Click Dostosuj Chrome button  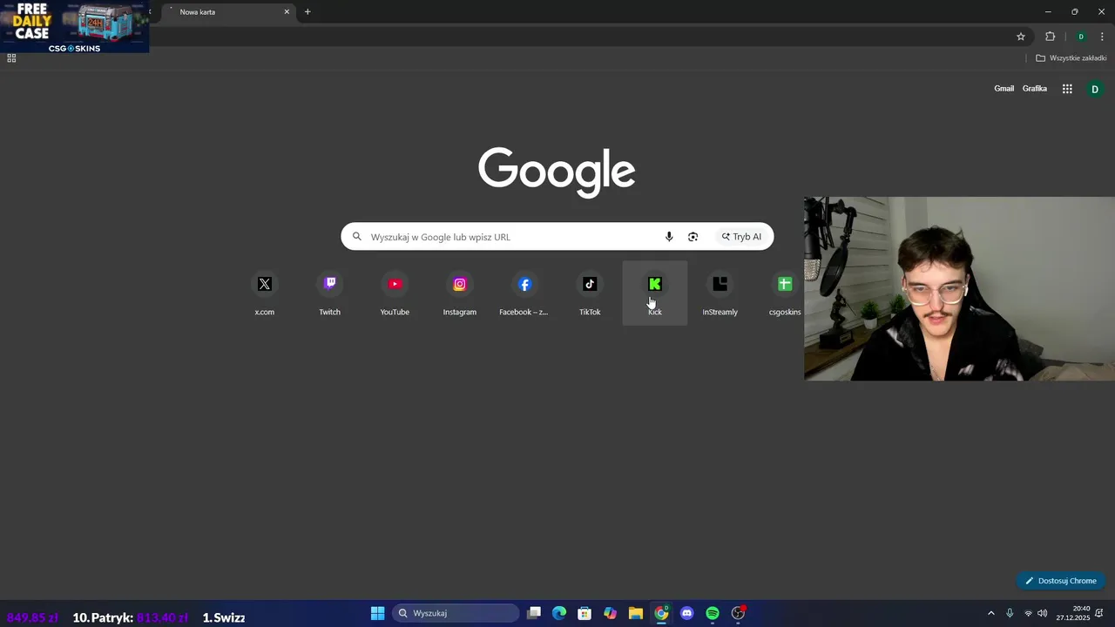coord(1061,581)
